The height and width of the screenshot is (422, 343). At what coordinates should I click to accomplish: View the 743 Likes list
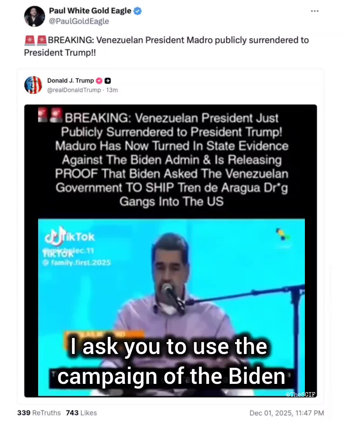pyautogui.click(x=81, y=413)
